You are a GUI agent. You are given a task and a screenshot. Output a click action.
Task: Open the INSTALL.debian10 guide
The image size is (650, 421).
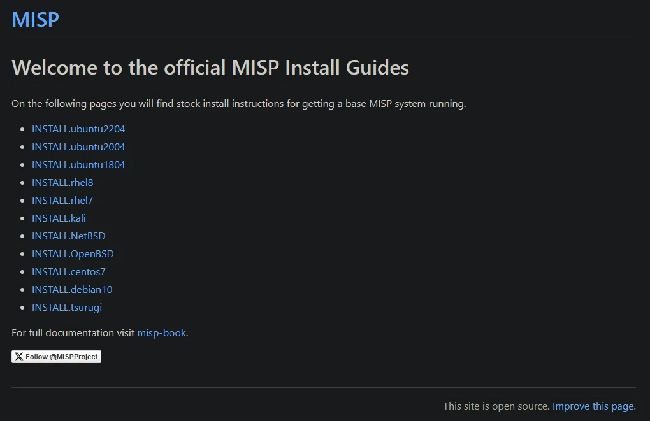[72, 289]
